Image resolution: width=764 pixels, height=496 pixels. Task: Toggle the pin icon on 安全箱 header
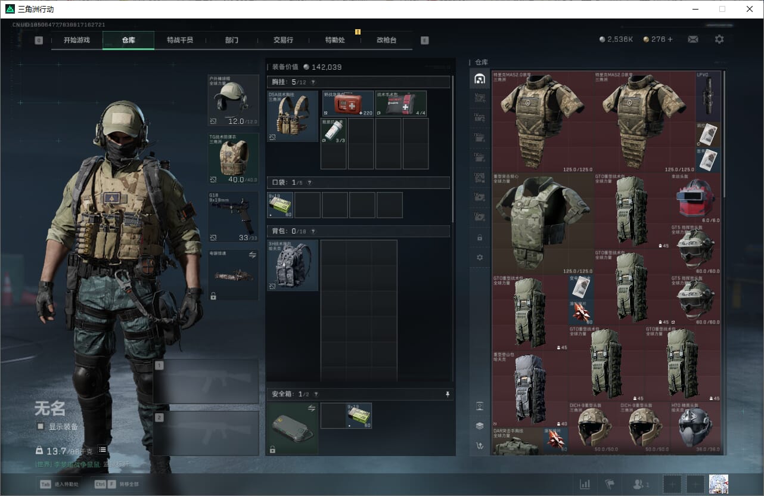click(448, 394)
